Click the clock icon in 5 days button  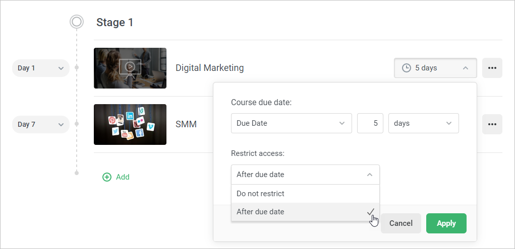click(406, 68)
